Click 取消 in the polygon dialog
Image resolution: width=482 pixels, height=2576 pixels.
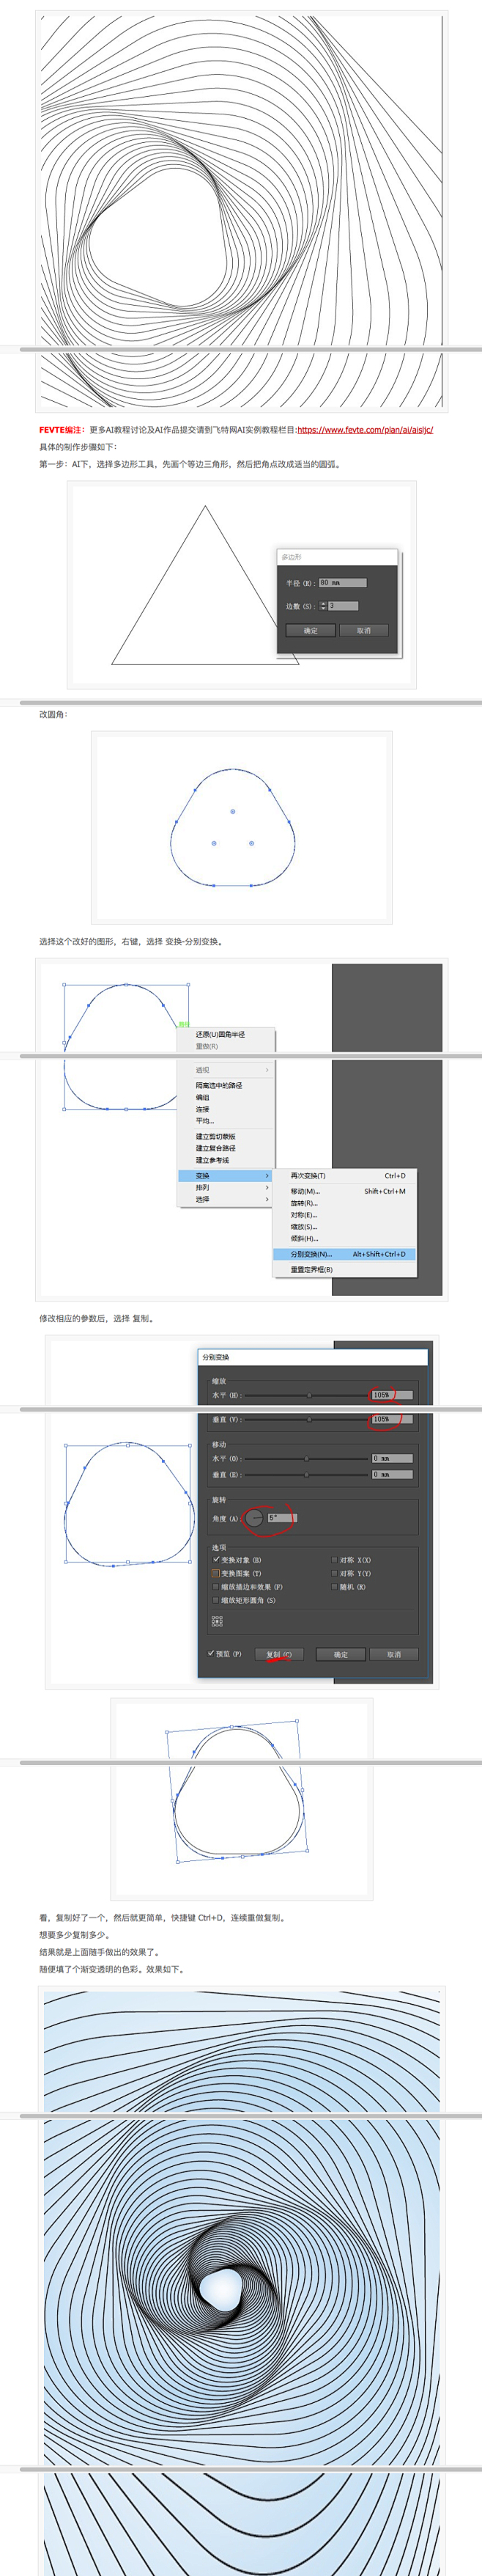click(x=363, y=630)
